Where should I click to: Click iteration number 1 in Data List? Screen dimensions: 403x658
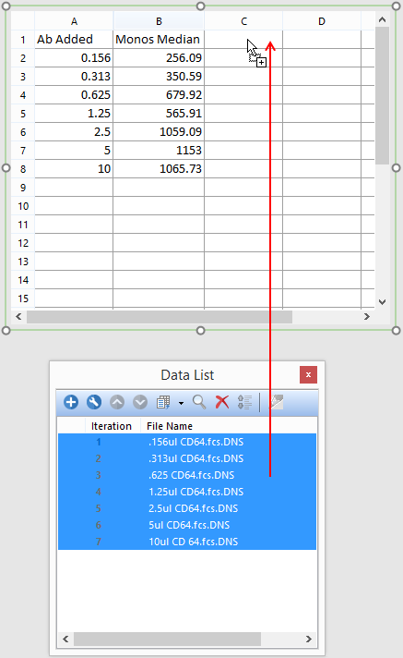pyautogui.click(x=99, y=442)
